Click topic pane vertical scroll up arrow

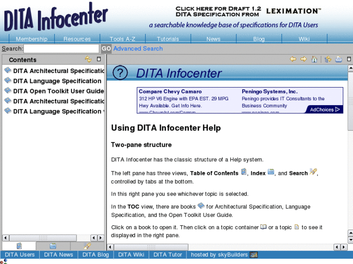point(350,68)
